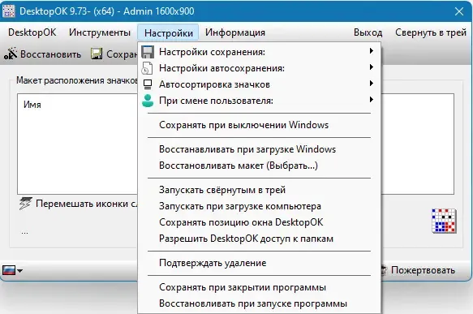The width and height of the screenshot is (473, 314).
Task: Open the DesktopOK menu
Action: click(x=32, y=32)
